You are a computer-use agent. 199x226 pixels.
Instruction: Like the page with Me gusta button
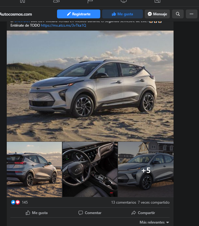point(122,14)
